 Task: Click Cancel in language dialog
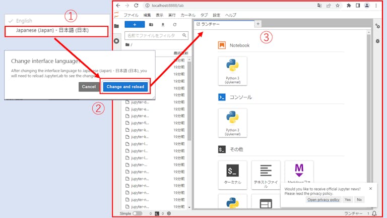click(x=89, y=87)
